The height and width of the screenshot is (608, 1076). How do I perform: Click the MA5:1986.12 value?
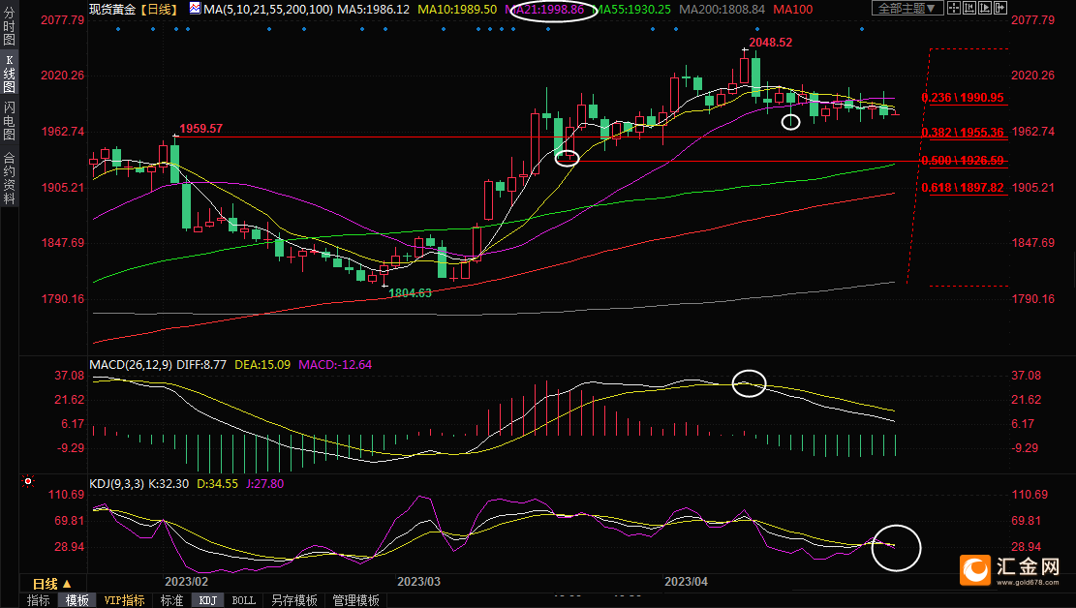(374, 9)
